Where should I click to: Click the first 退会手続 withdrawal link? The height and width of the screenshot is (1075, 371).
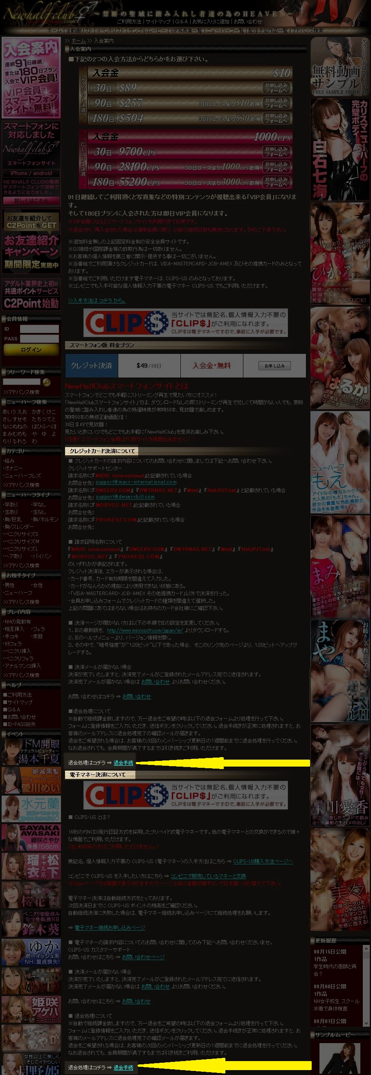click(124, 763)
